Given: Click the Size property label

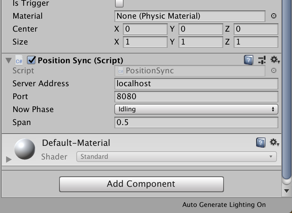Looking at the screenshot, I should (x=20, y=42).
